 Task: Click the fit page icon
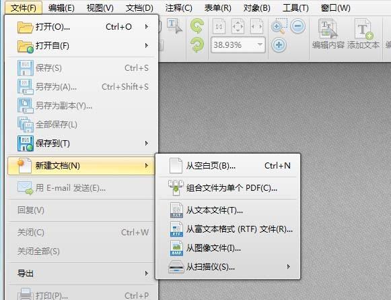coord(238,26)
